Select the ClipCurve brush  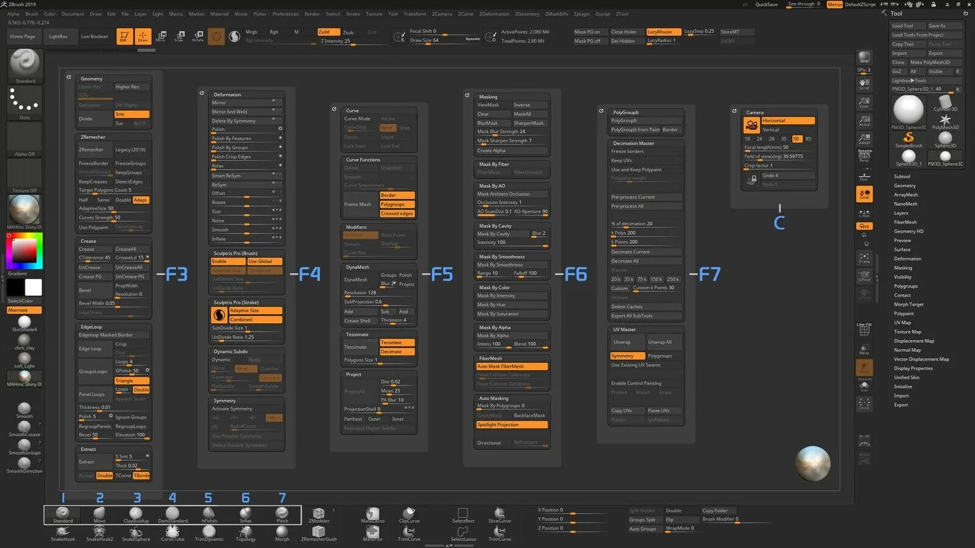[409, 515]
